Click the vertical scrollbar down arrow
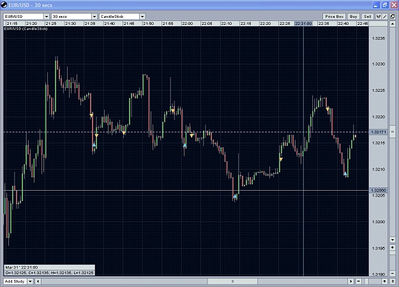 click(393, 240)
